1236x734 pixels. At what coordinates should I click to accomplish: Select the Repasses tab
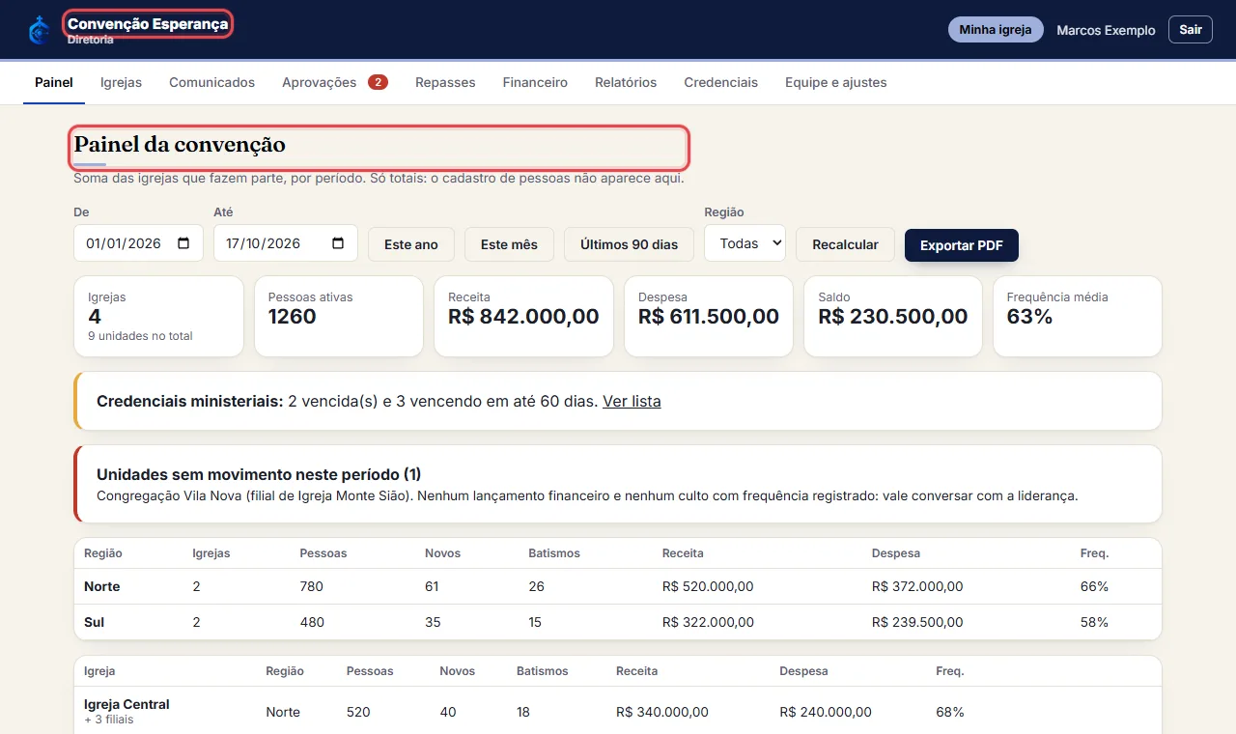(445, 82)
